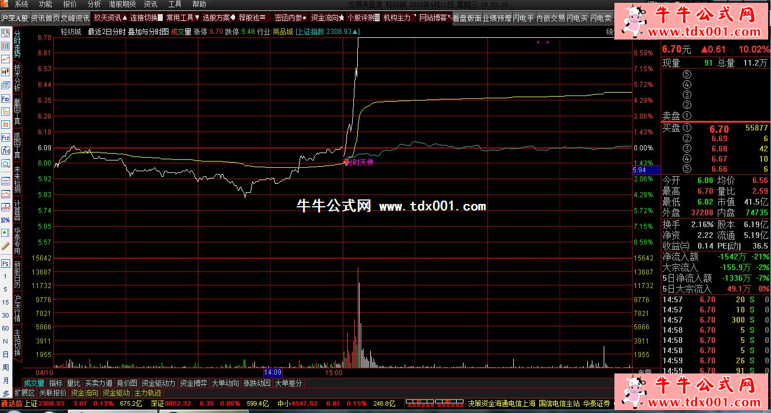Click the 10% ranking icon in sidebar
The image size is (771, 413).
tap(5, 219)
